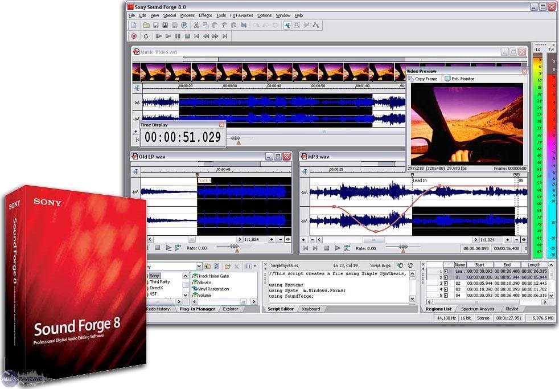Click the Play button in MP3.wav window

[x=337, y=248]
